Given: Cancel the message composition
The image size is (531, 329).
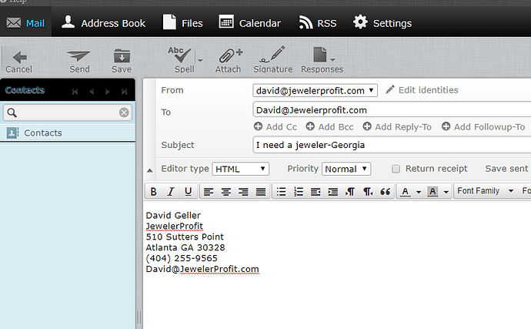Looking at the screenshot, I should (18, 62).
